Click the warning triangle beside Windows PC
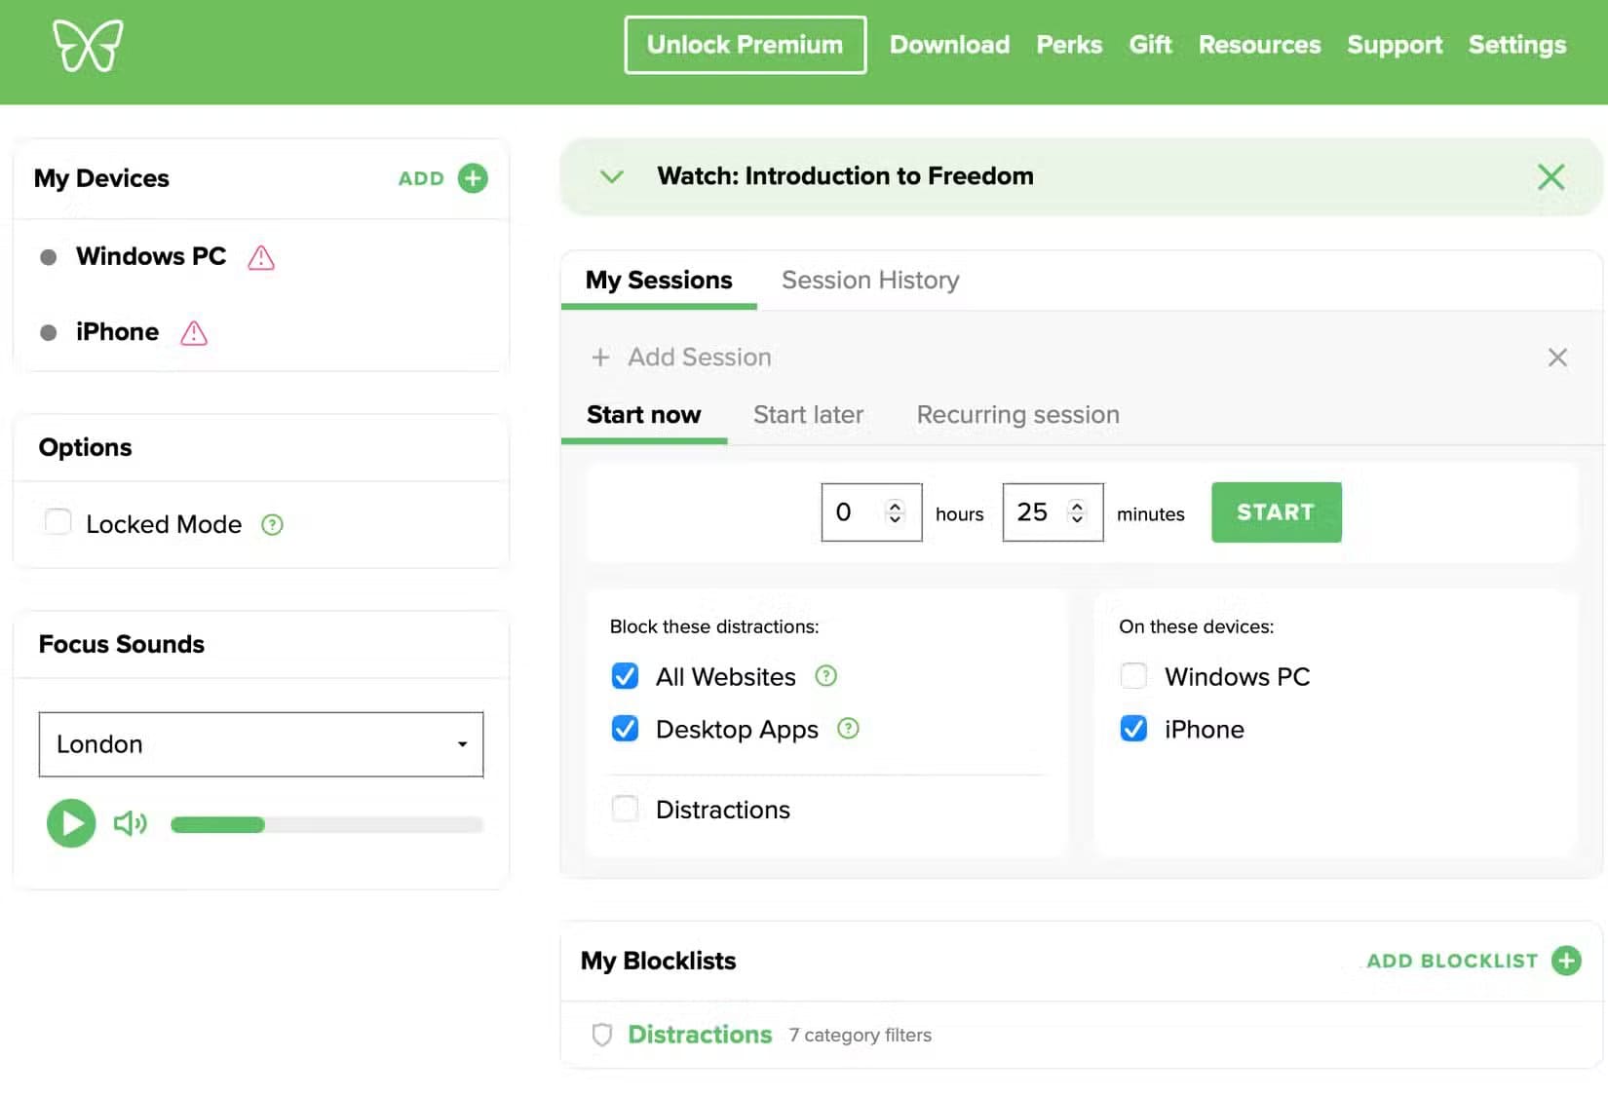The image size is (1608, 1097). [261, 258]
